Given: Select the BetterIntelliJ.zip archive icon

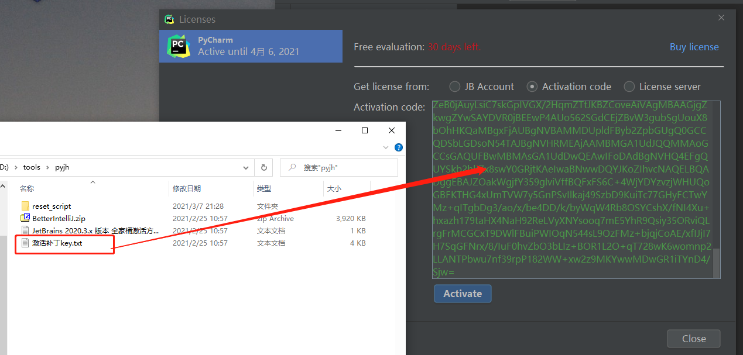Looking at the screenshot, I should 25,218.
